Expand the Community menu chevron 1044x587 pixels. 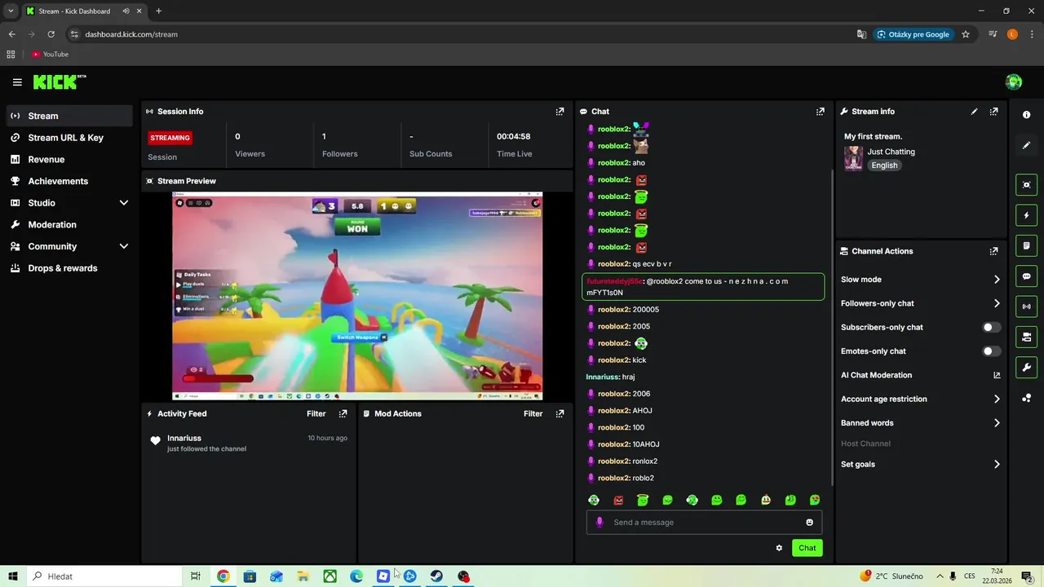click(x=124, y=246)
